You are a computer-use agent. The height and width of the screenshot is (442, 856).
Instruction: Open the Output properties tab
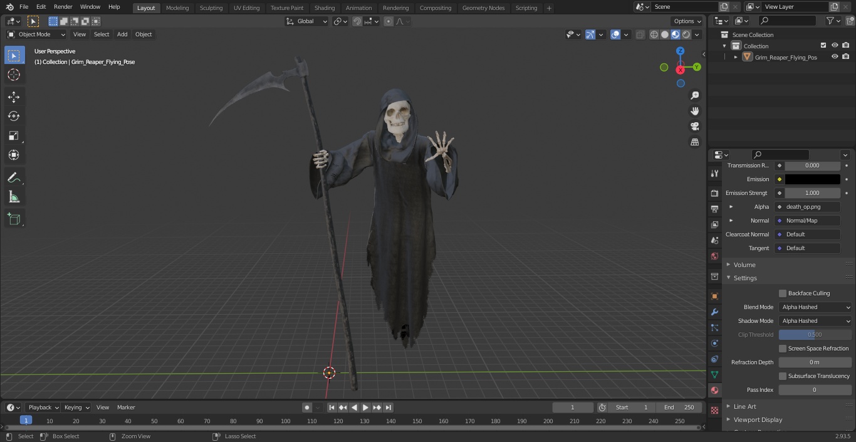click(x=714, y=209)
